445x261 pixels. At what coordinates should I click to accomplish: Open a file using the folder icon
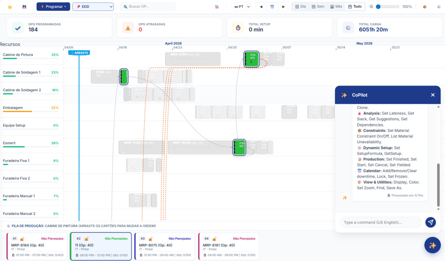point(10,7)
